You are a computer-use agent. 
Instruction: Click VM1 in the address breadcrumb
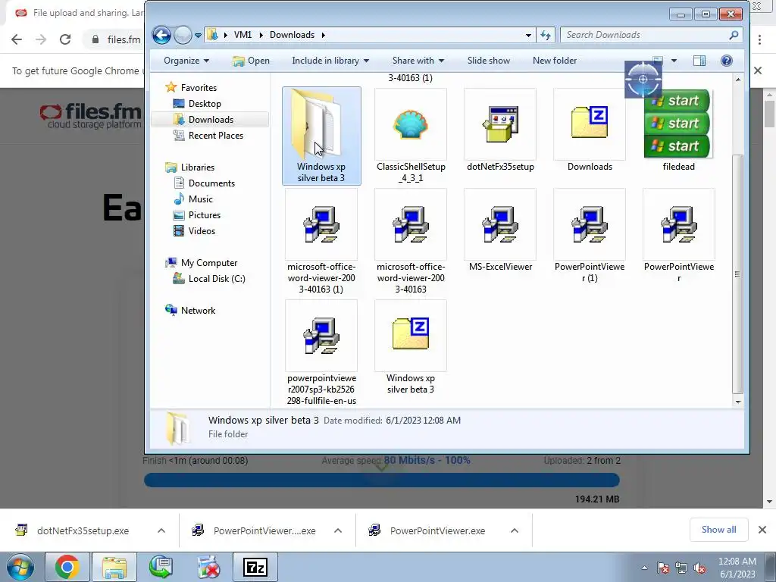tap(242, 35)
